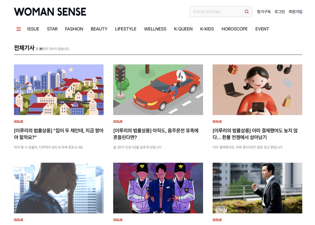Open the 회원가입 sign-up link

[x=295, y=12]
